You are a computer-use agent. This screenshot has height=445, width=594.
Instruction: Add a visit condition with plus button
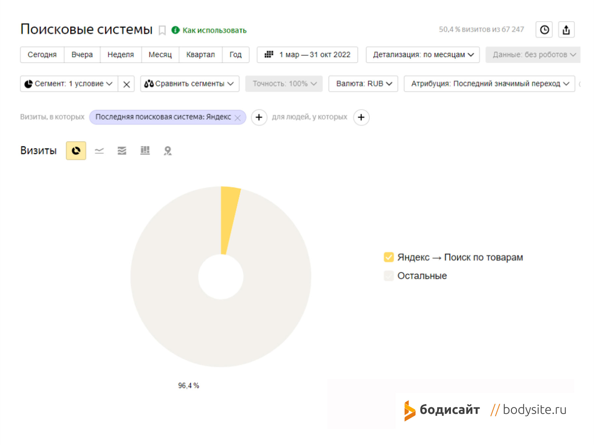point(259,117)
